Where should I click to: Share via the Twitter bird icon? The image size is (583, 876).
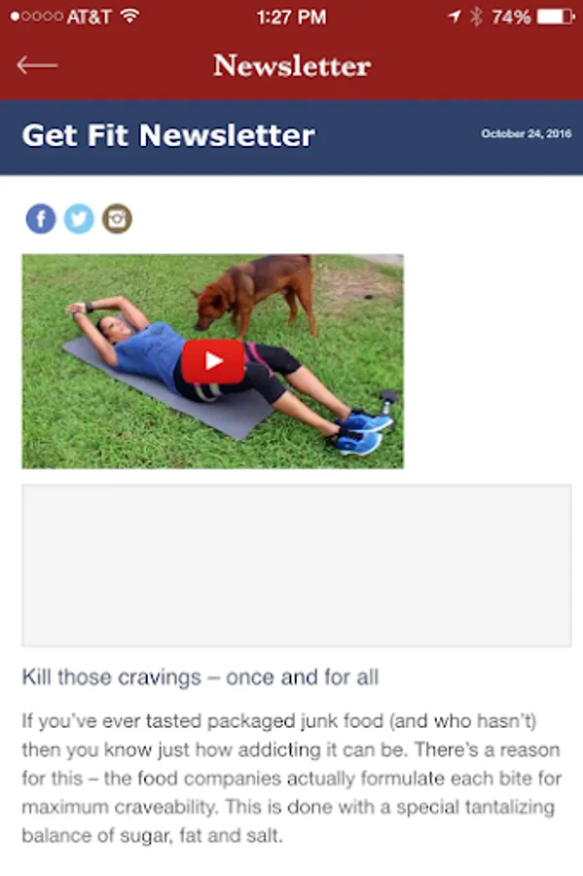click(79, 218)
